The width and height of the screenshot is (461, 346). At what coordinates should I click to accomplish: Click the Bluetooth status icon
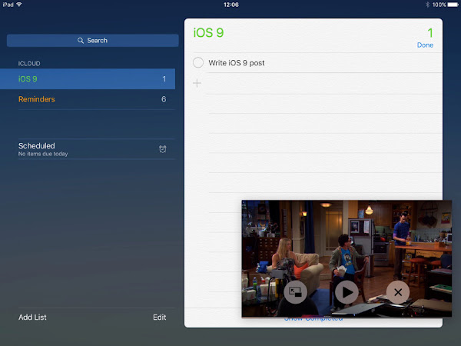click(x=427, y=5)
